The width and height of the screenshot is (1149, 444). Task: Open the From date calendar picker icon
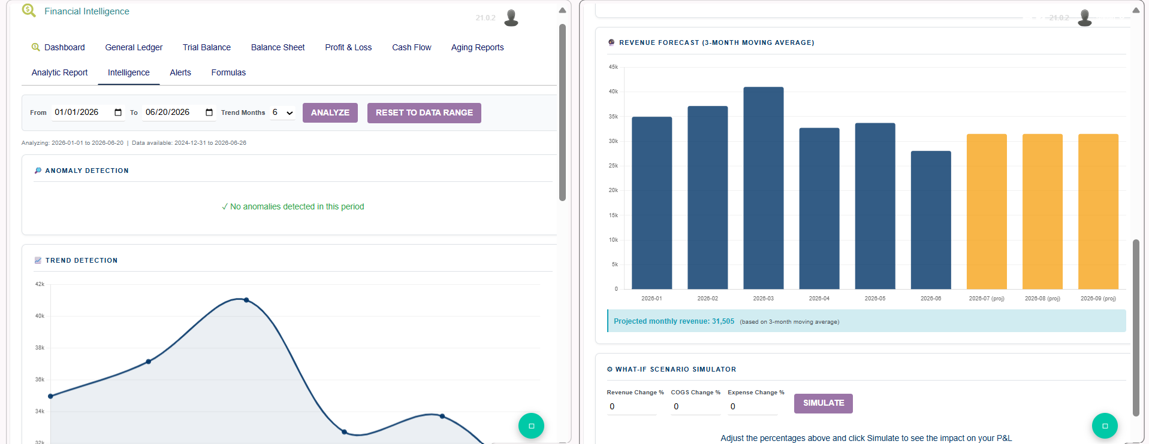(x=118, y=112)
